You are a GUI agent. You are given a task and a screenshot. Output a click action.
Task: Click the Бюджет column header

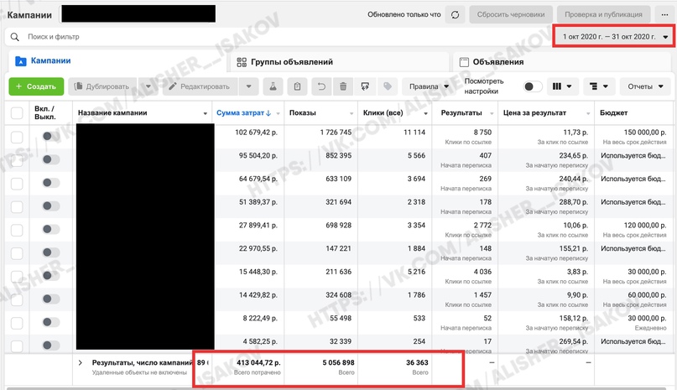tap(613, 112)
